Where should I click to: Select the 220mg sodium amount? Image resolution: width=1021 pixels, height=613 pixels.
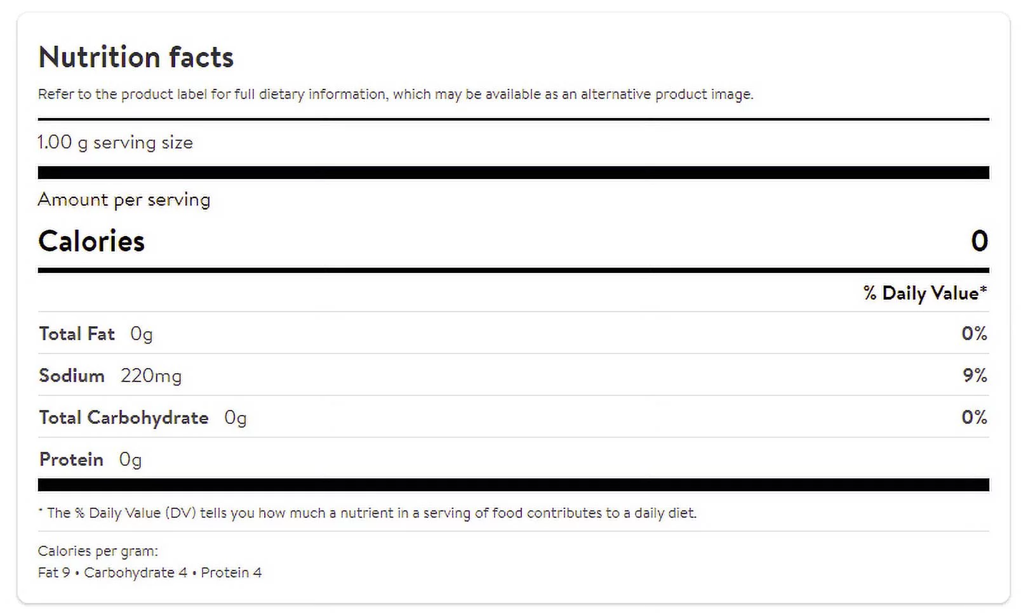click(151, 376)
